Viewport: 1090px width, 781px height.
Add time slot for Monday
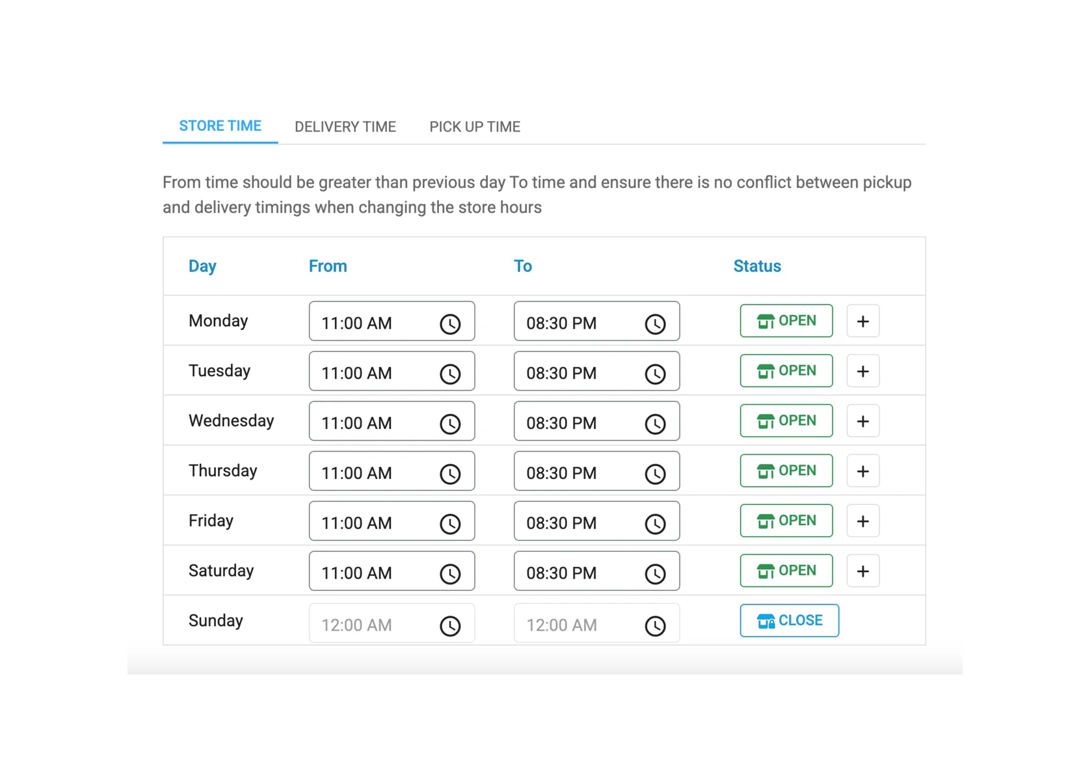[862, 321]
